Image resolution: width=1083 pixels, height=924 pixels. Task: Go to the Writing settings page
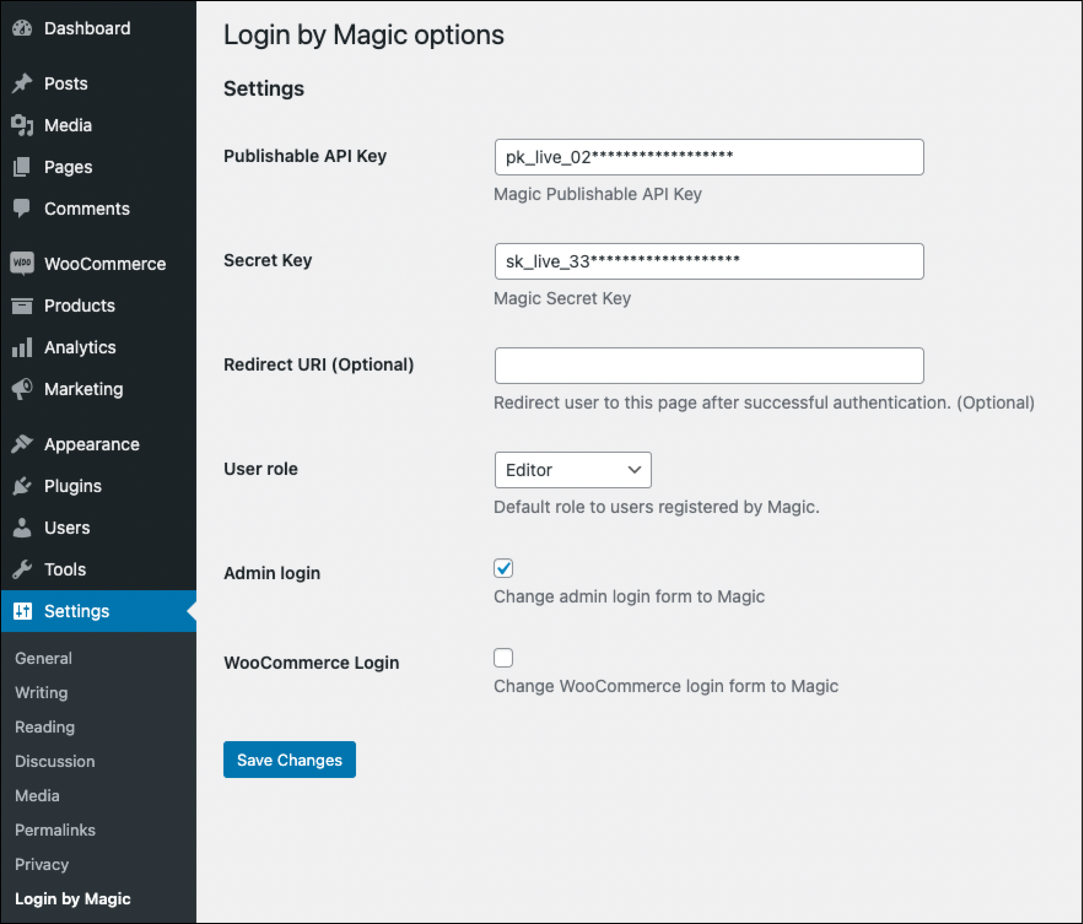click(41, 693)
